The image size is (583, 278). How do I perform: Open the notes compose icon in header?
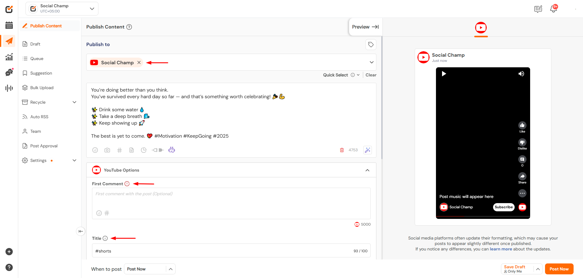pyautogui.click(x=538, y=9)
